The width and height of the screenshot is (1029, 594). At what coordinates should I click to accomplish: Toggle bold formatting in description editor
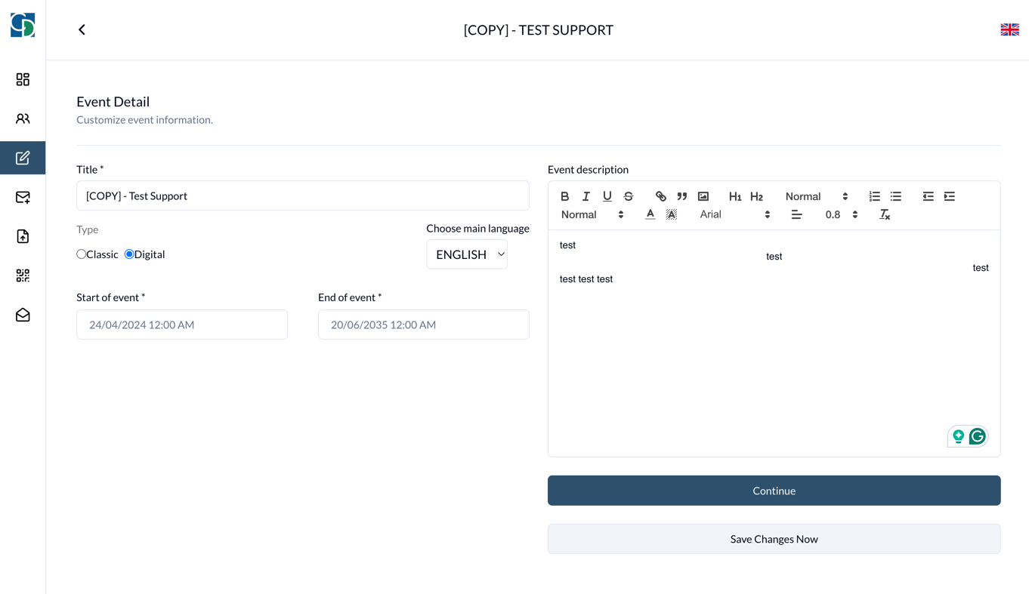tap(564, 196)
